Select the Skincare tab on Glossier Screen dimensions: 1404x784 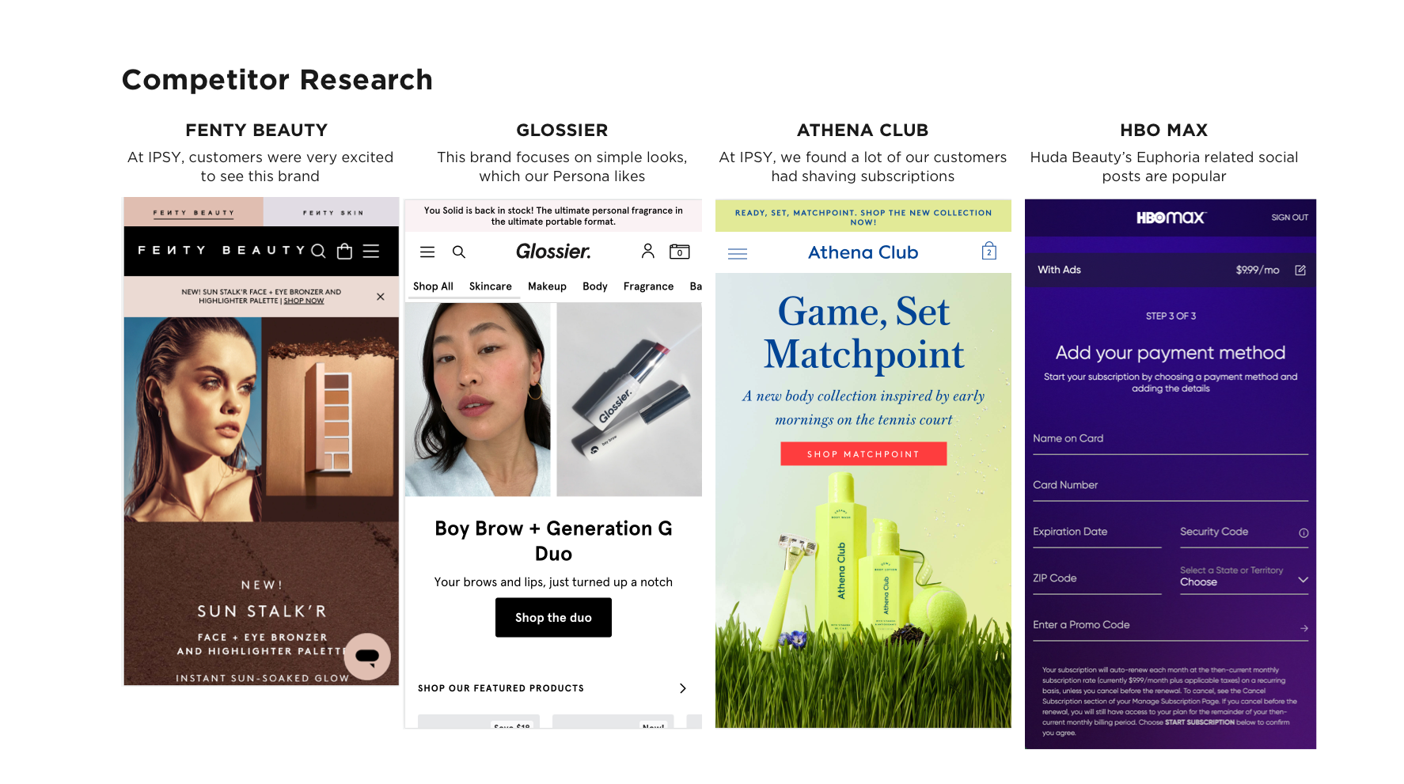[x=491, y=286]
